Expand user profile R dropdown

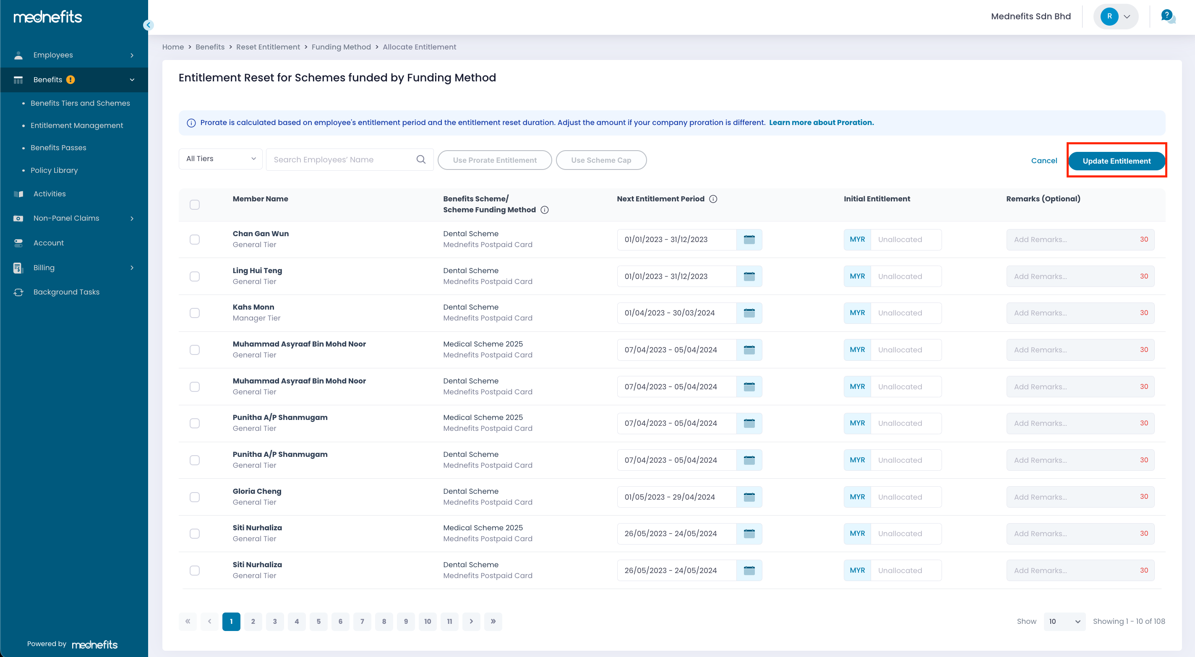click(1116, 17)
